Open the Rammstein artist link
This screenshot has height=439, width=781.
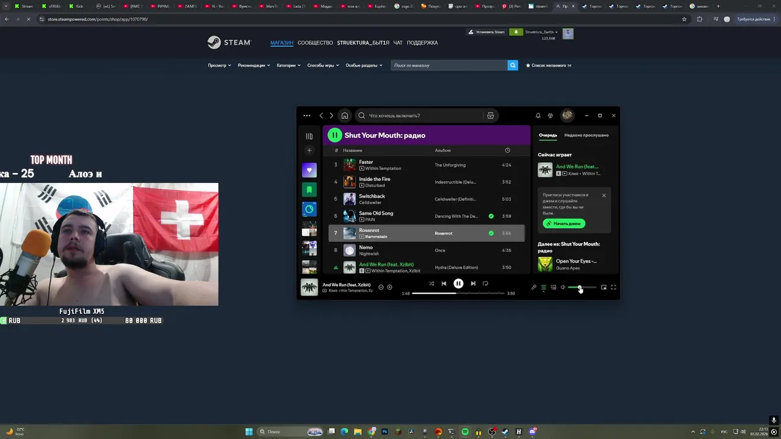[376, 237]
